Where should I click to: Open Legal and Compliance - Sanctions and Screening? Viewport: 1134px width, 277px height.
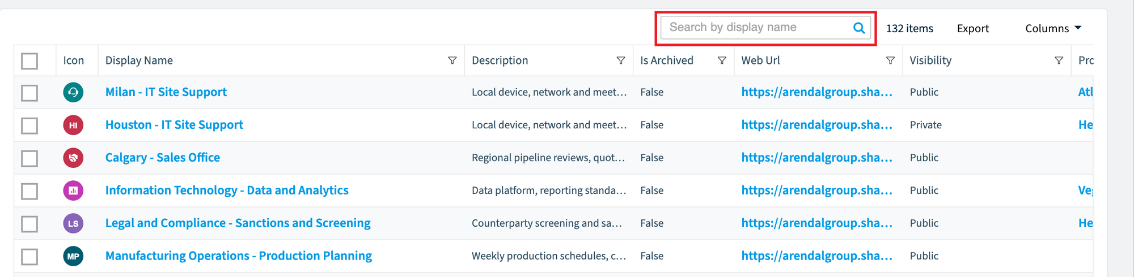238,223
